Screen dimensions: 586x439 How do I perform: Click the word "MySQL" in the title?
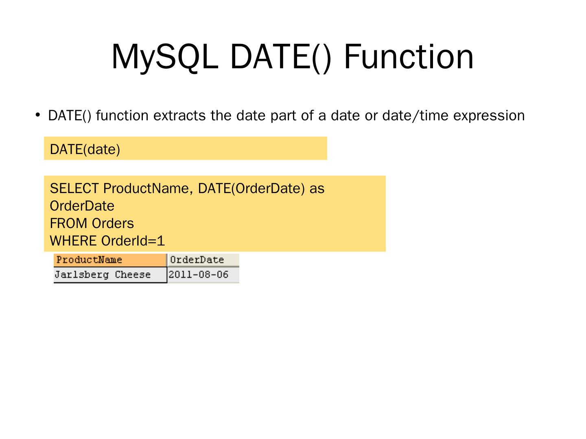(x=163, y=57)
